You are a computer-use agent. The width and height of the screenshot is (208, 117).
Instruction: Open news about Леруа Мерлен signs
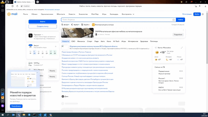tap(83, 85)
